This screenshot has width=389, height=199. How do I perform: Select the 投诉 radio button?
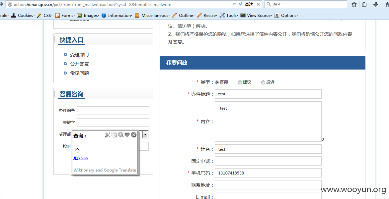(263, 82)
